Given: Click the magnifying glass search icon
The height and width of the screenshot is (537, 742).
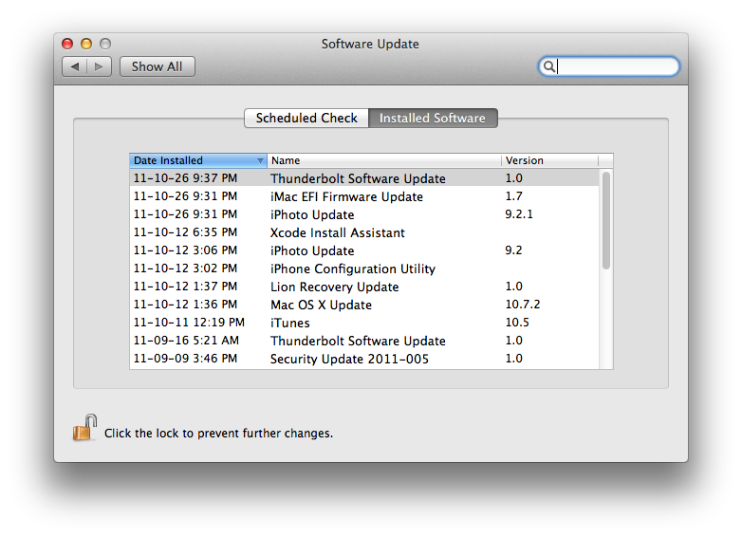Looking at the screenshot, I should coord(548,66).
